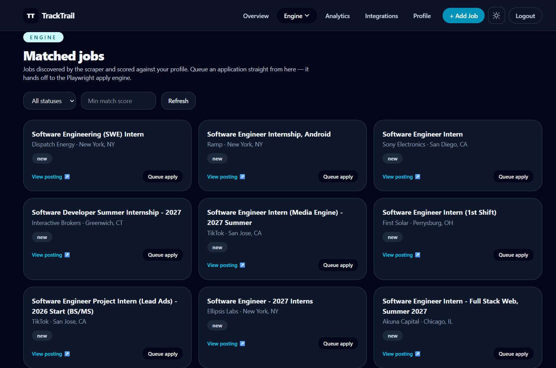Queue apply for Ramp Android internship
The width and height of the screenshot is (556, 368).
pyautogui.click(x=338, y=176)
